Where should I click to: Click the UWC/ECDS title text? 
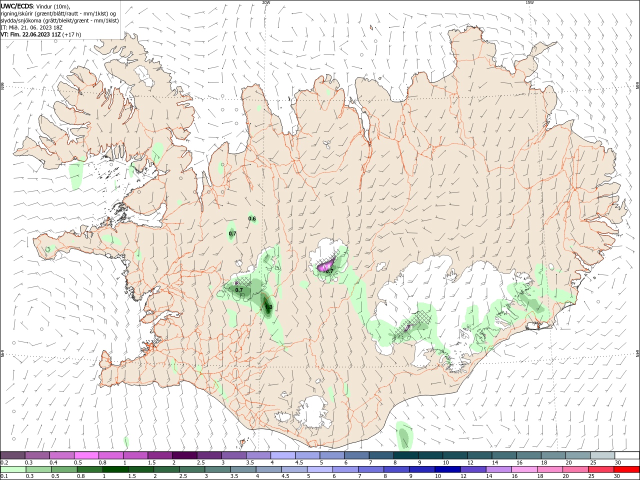point(17,5)
